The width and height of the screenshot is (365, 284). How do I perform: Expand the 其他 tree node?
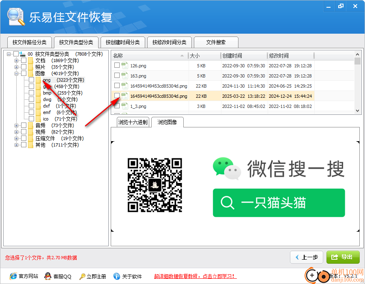coord(16,145)
